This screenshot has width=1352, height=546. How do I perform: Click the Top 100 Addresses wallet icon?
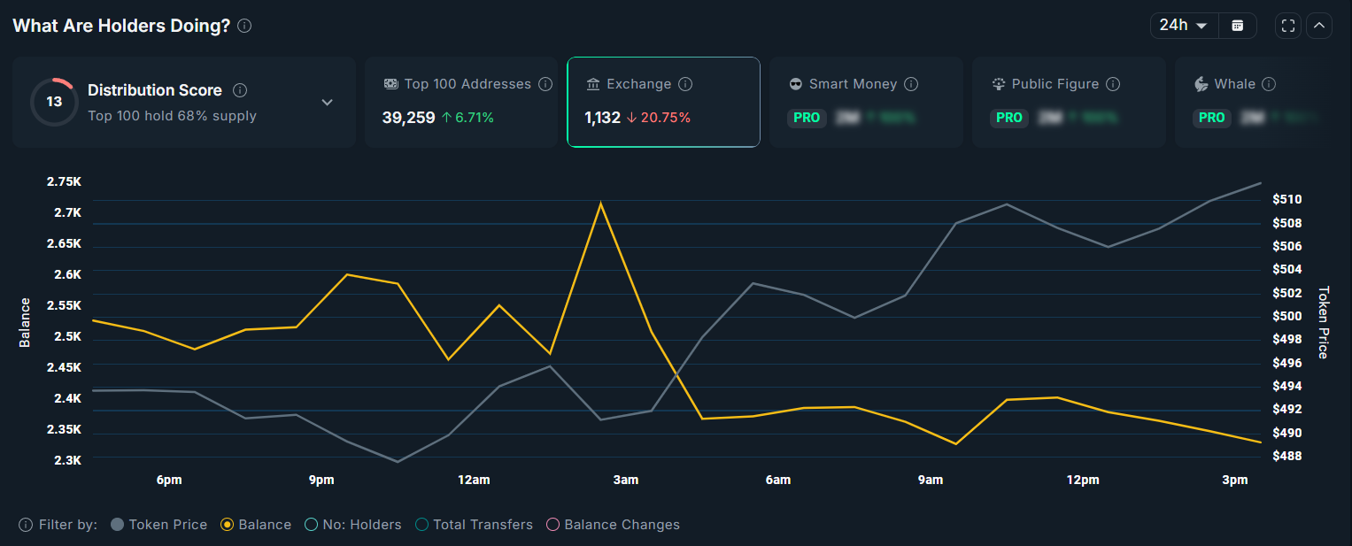(390, 83)
